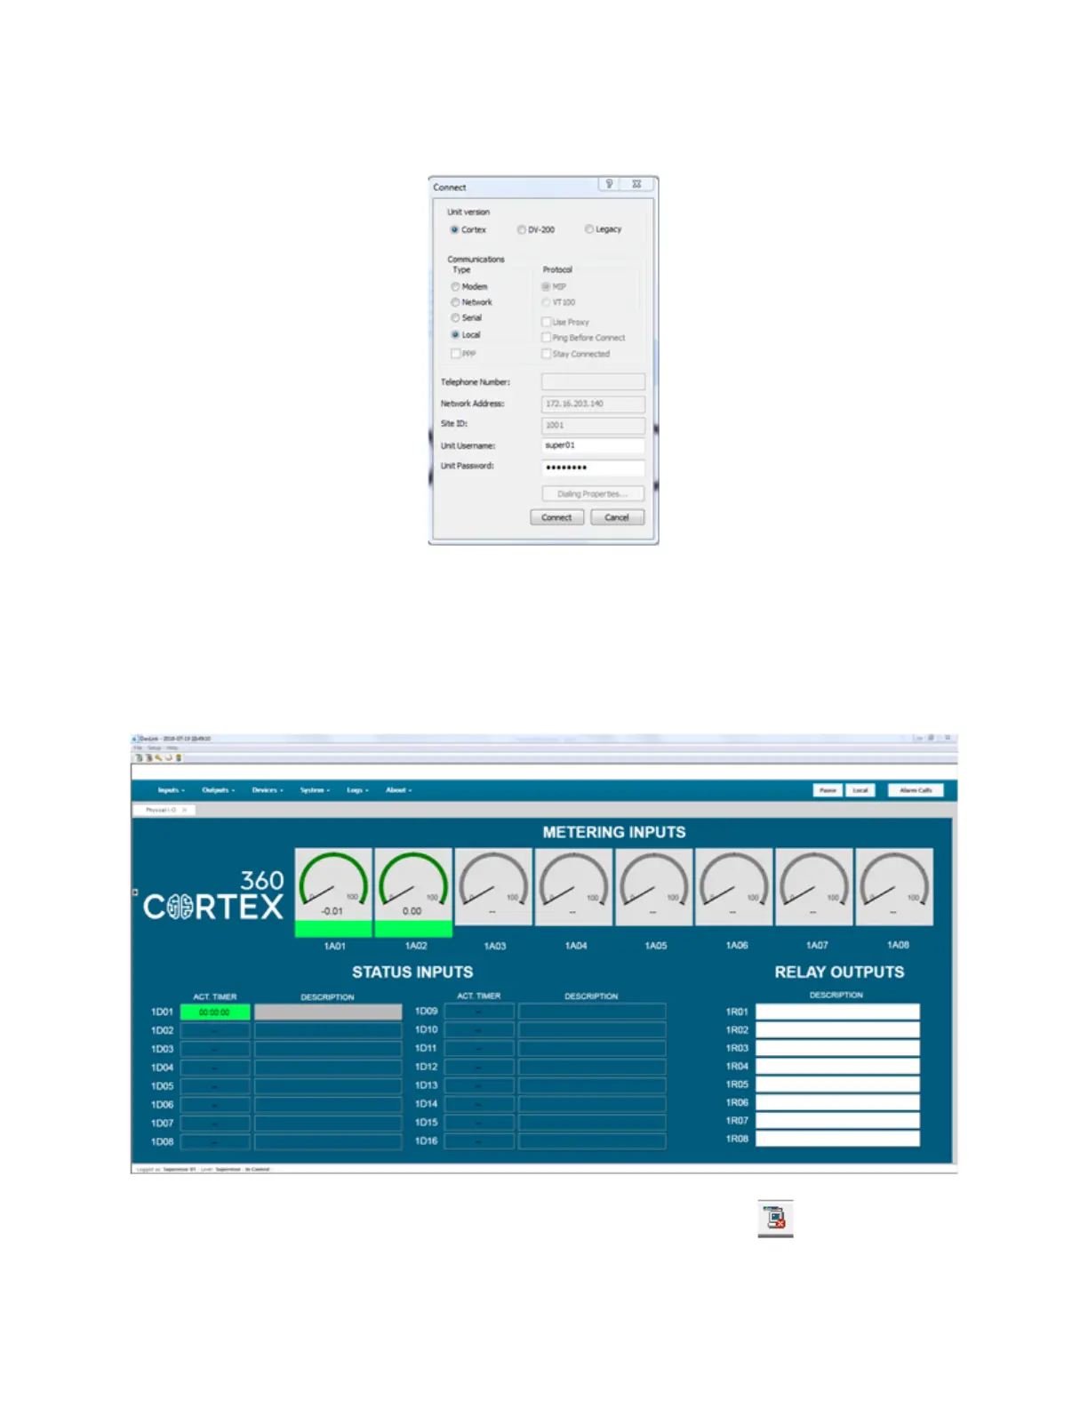Click the green bar under 1A01 gauge
Screen dimensions: 1088x1408
click(333, 929)
